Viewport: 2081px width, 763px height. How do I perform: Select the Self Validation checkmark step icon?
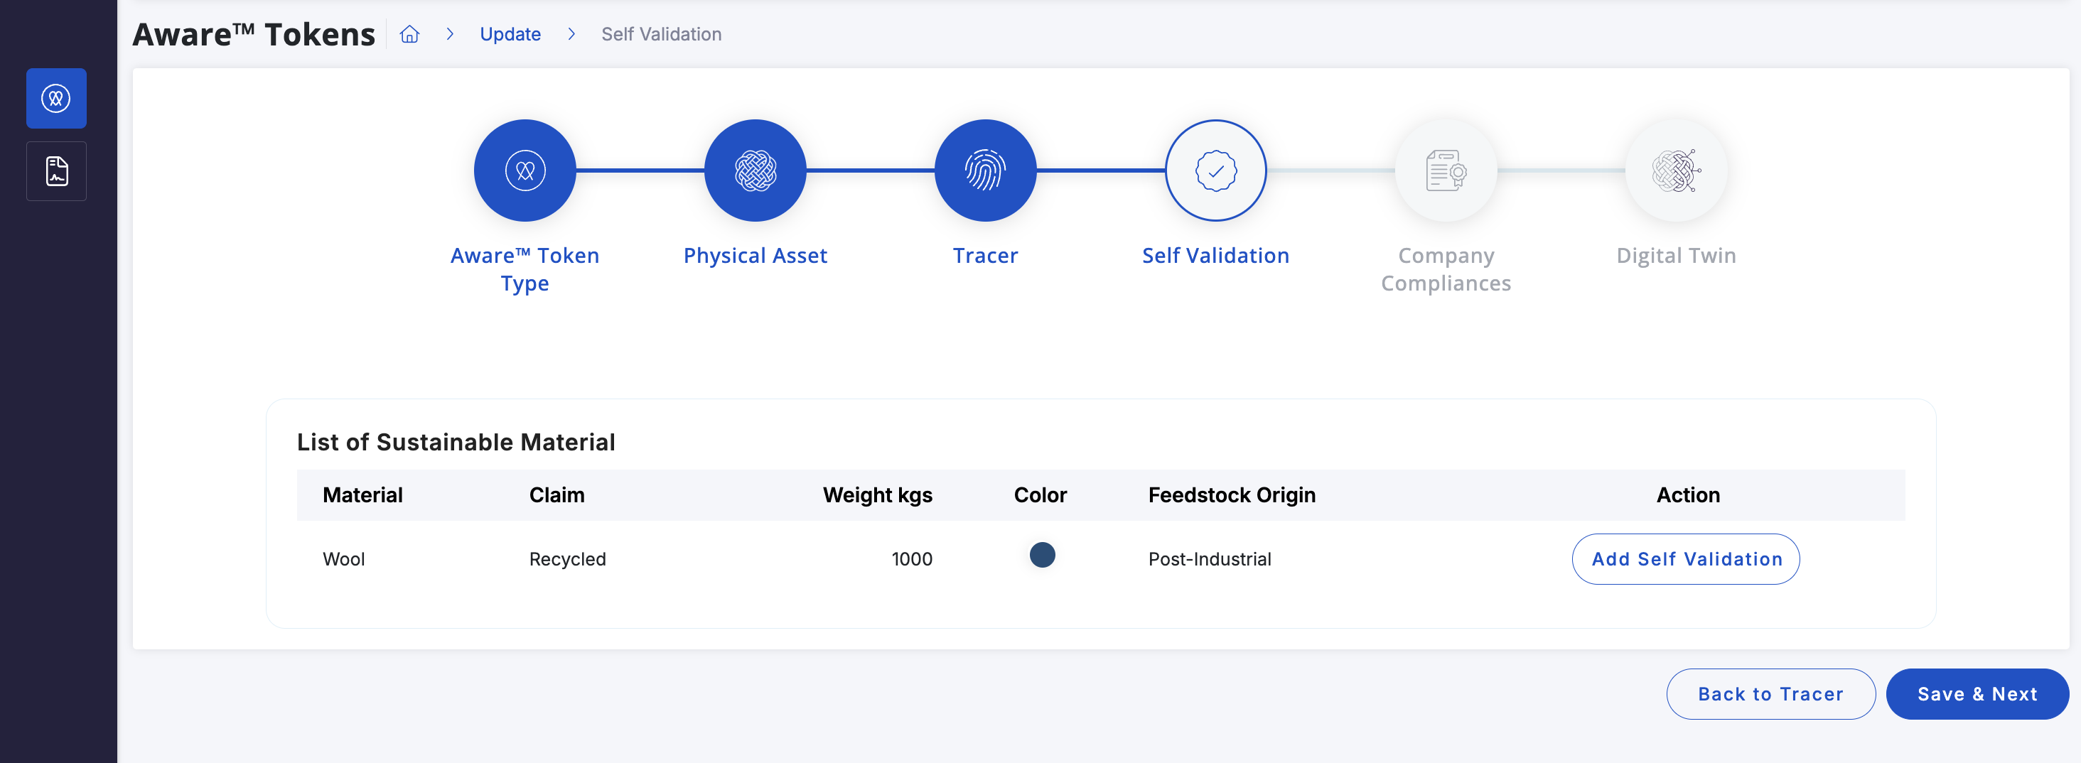click(x=1215, y=171)
